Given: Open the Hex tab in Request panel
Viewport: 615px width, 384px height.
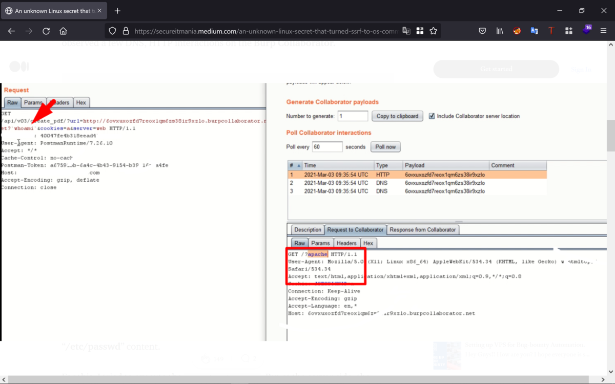Looking at the screenshot, I should pos(81,102).
